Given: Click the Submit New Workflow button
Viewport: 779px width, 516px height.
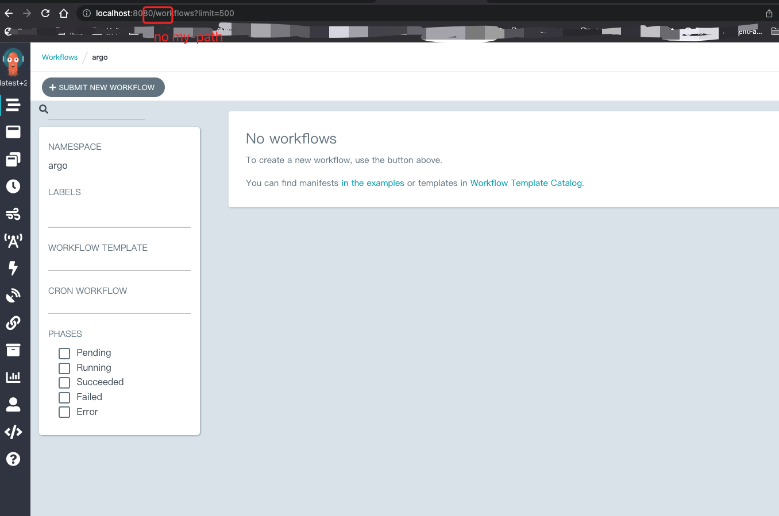Looking at the screenshot, I should pos(103,87).
